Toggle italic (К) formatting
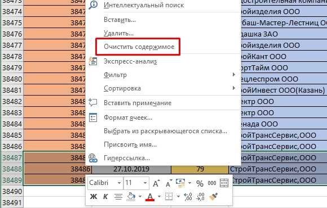 [105, 197]
